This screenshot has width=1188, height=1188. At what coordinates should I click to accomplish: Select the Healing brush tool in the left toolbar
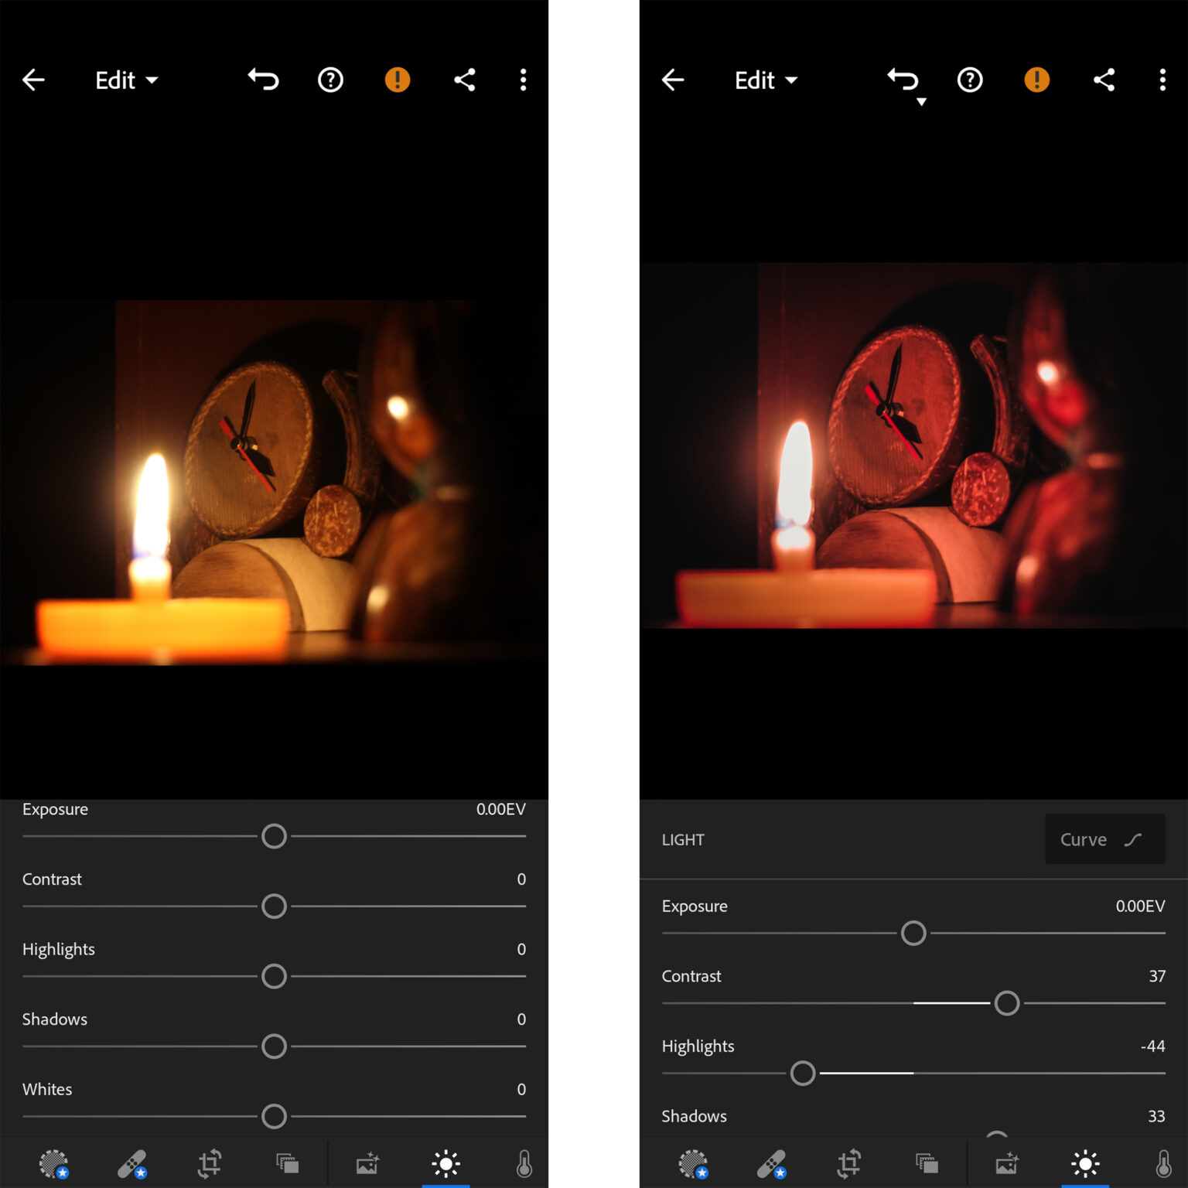[132, 1163]
